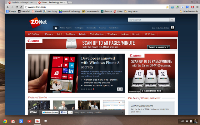Image resolution: width=200 pixels, height=125 pixels.
Task: Open 'Windows Store now open to all' story
Action: pyautogui.click(x=98, y=85)
